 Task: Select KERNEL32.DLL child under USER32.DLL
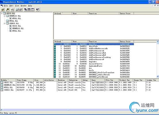pyautogui.click(x=18, y=28)
